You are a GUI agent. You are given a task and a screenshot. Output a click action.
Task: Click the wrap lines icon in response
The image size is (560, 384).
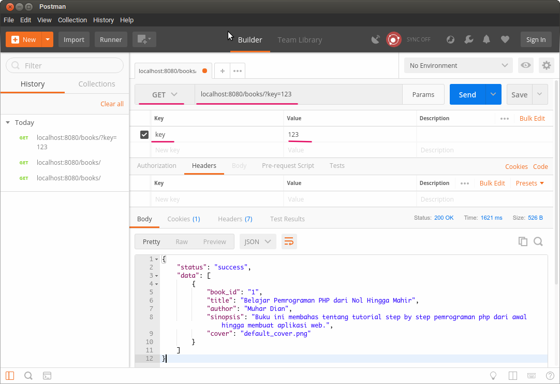289,241
